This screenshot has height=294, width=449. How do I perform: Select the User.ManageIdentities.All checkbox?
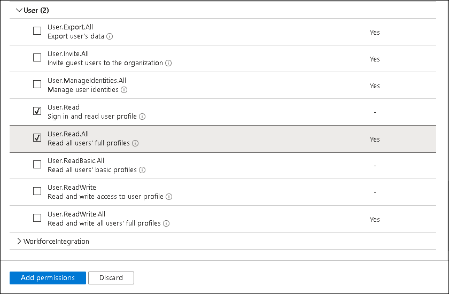tap(37, 84)
